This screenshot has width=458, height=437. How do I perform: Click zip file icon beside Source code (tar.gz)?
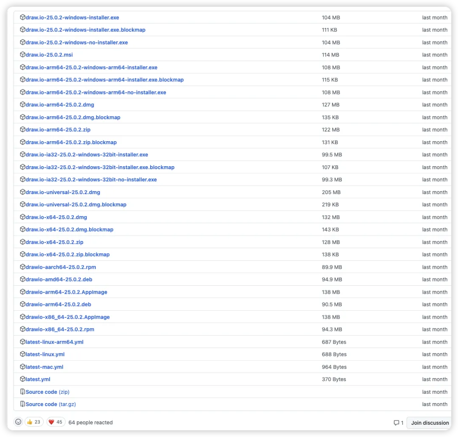[22, 404]
